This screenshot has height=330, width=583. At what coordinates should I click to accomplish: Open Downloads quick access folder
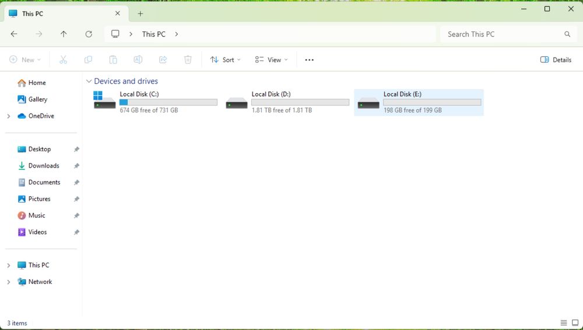coord(38,166)
